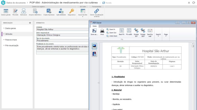Click the Segurança key icon

(x=72, y=12)
